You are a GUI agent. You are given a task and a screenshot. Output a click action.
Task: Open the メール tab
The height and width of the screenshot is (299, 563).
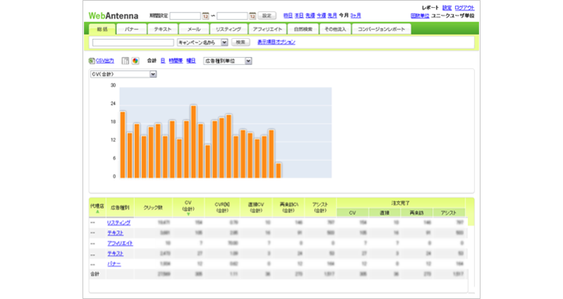(194, 29)
